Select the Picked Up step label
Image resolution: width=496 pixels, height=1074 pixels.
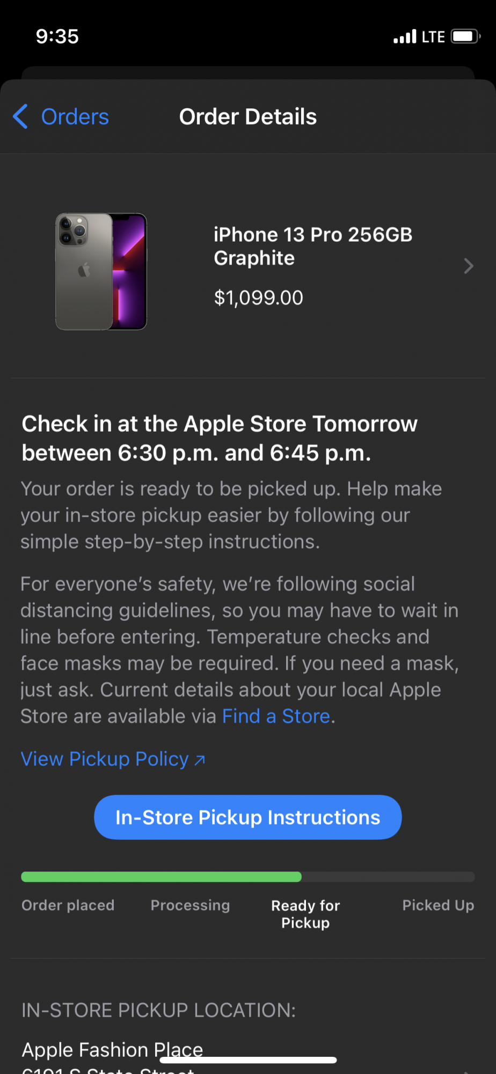(x=438, y=905)
